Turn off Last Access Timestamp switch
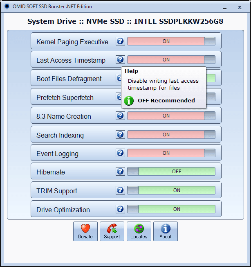Screen dimensions: 251x267 coord(171,60)
